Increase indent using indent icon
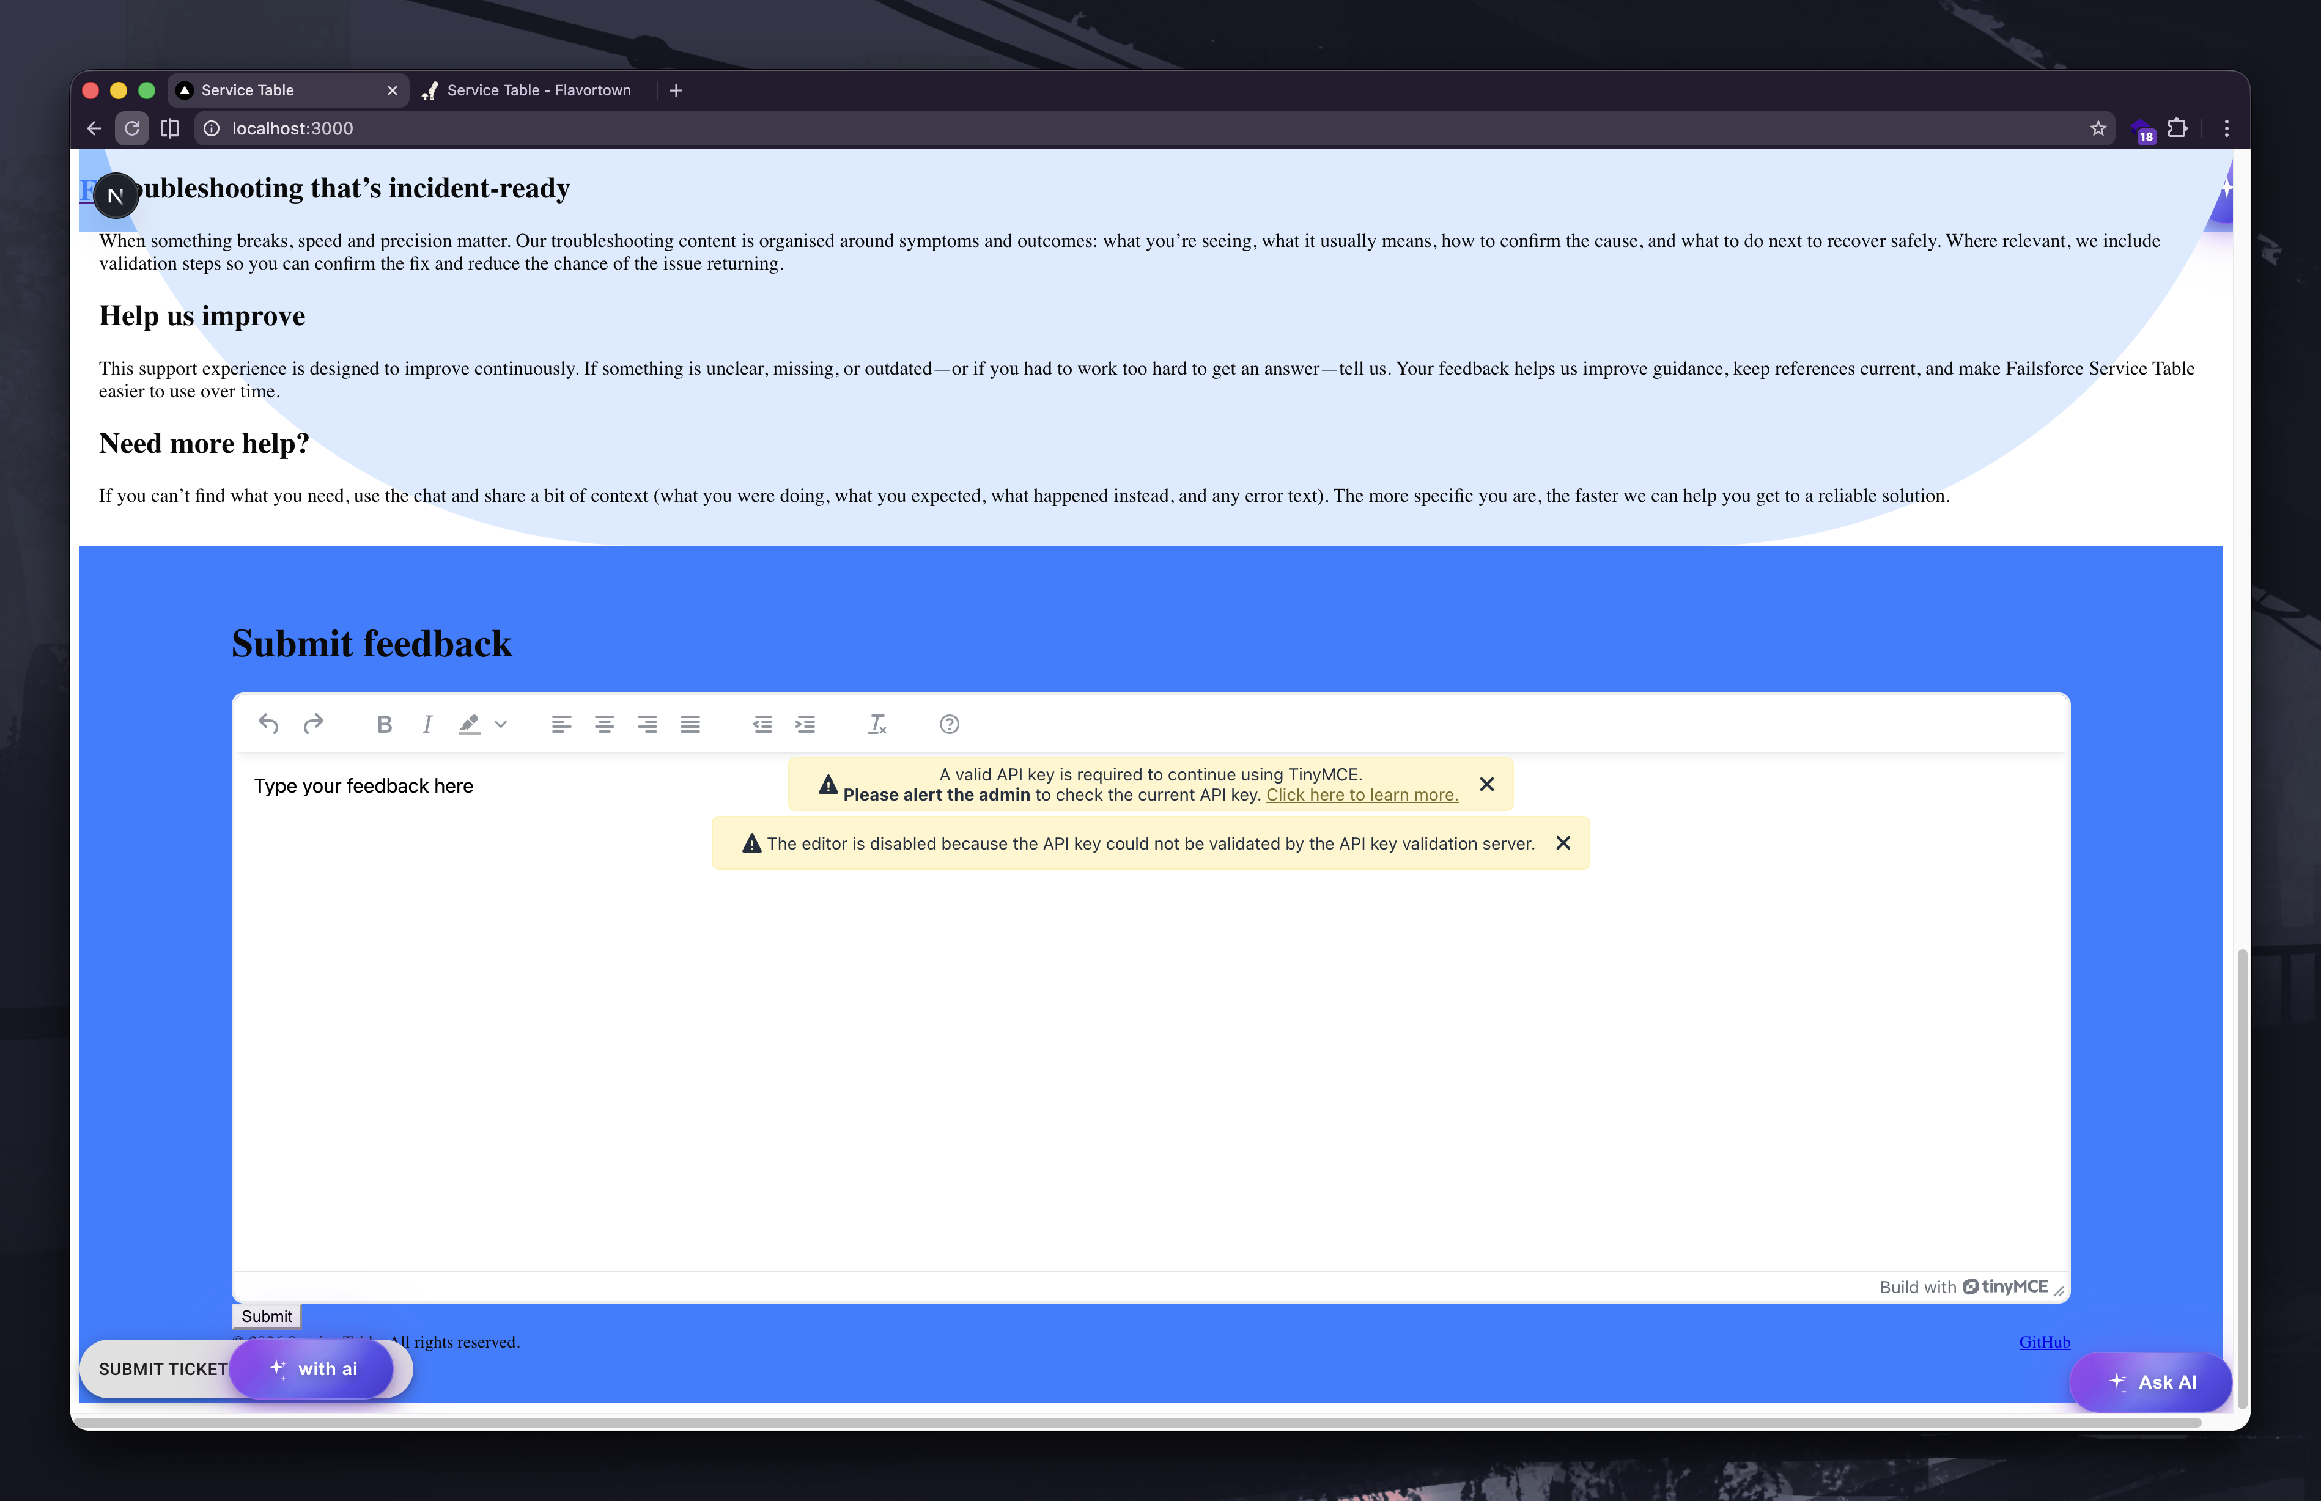Viewport: 2321px width, 1501px height. coord(805,724)
